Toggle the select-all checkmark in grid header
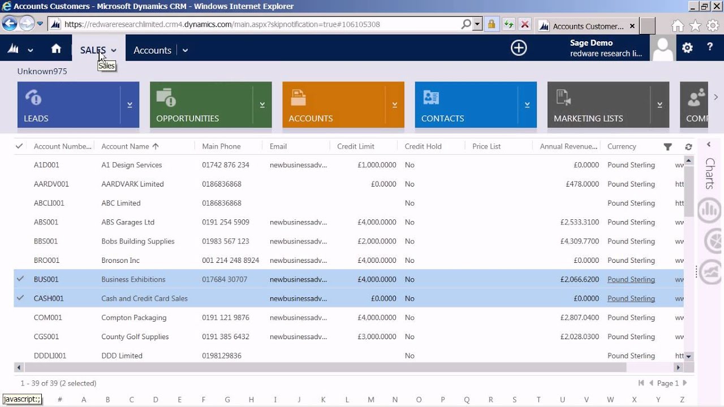Image resolution: width=724 pixels, height=407 pixels. coord(19,146)
